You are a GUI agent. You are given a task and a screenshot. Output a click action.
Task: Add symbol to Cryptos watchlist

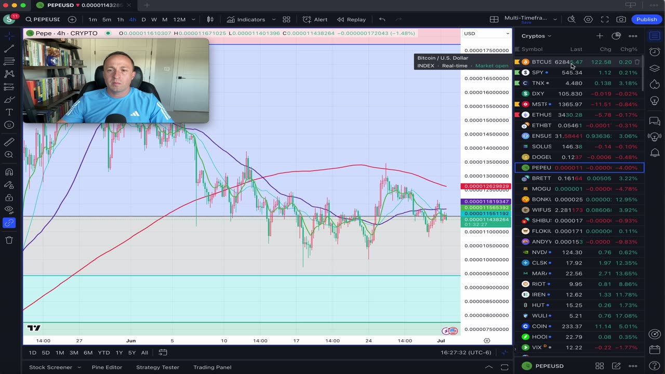600,36
